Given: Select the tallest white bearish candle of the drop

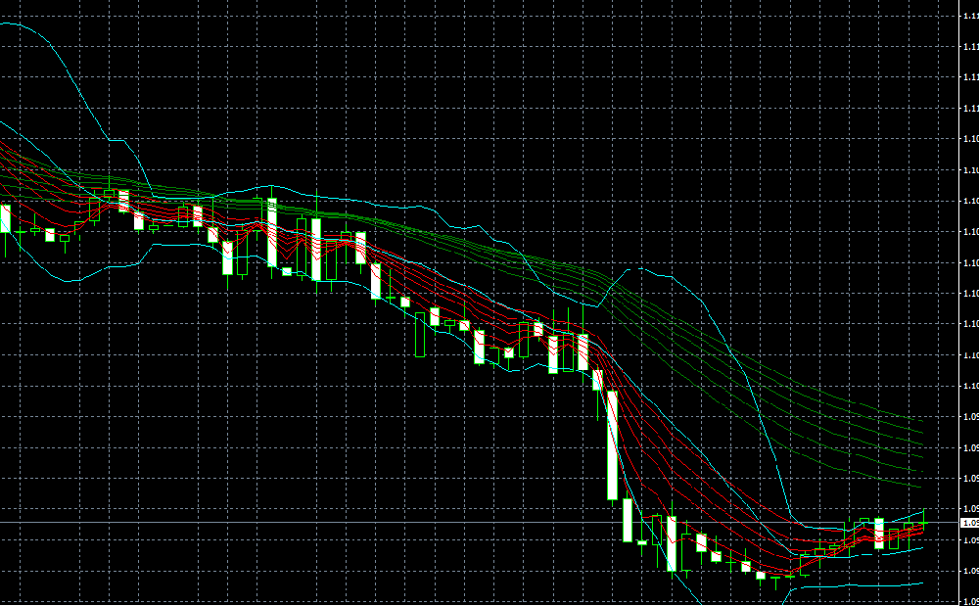Looking at the screenshot, I should [x=613, y=445].
